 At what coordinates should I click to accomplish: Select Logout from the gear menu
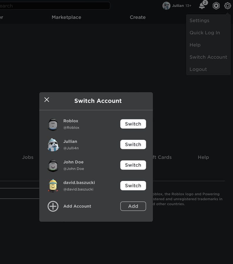point(198,69)
